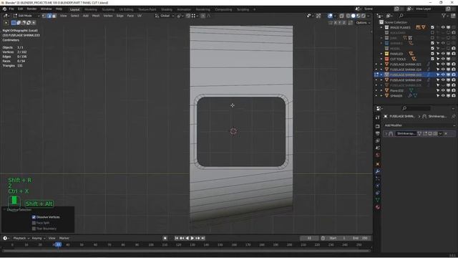Screen dimensions: 458x258
Task: Open Modifiers properties tab (wrench icon)
Action: point(378,171)
